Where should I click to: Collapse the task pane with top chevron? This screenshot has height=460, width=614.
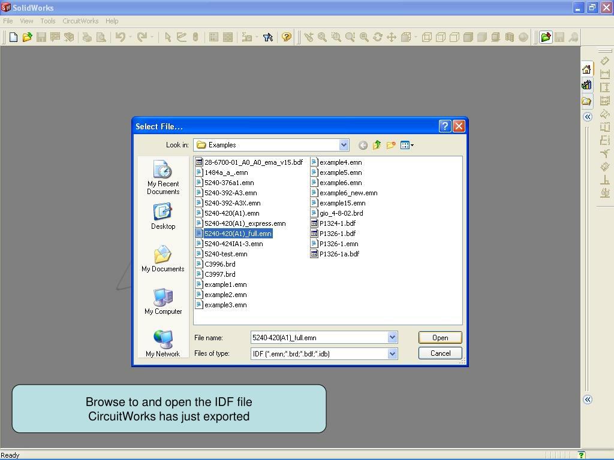tap(588, 117)
